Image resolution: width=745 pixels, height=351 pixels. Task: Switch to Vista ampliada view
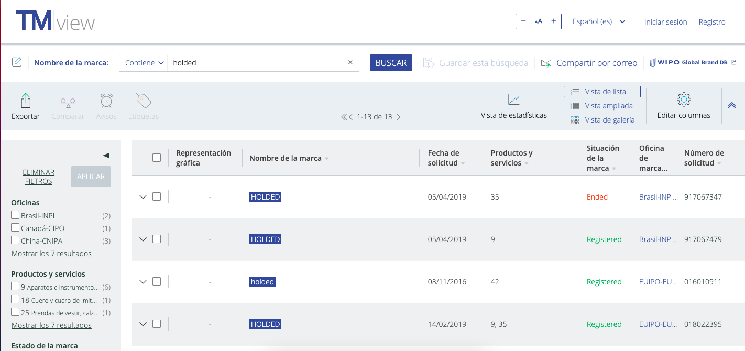[x=609, y=105]
